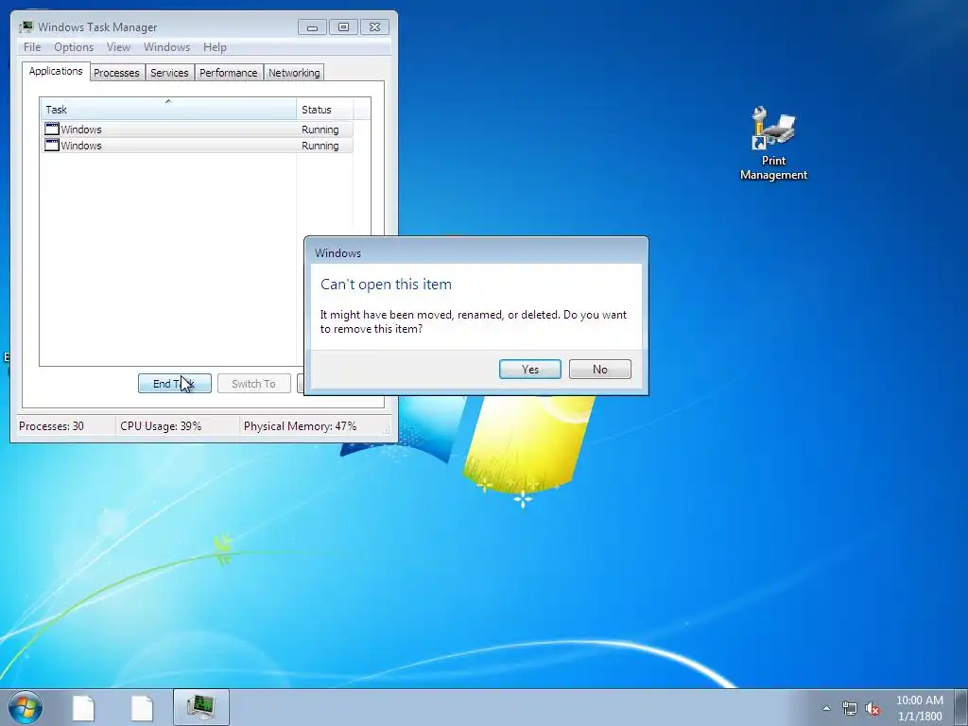Open the Print Management desktop shortcut
The height and width of the screenshot is (726, 968).
click(x=773, y=144)
